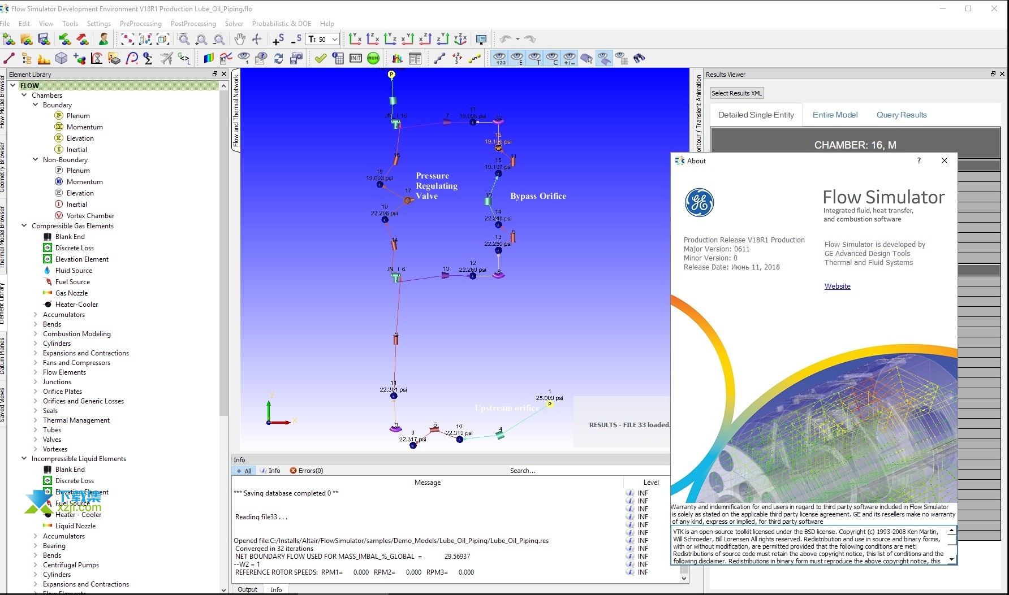Click the binoculars search icon
Image resolution: width=1009 pixels, height=595 pixels.
[x=639, y=58]
